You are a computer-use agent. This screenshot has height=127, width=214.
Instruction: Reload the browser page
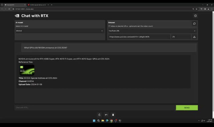click(x=9, y=9)
